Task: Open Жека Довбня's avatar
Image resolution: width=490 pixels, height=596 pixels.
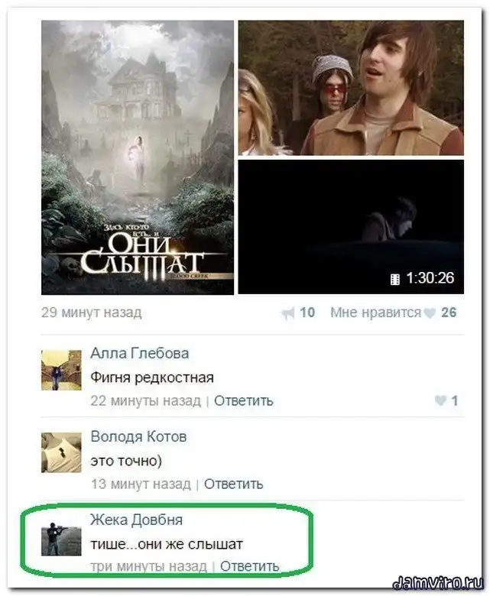Action: pyautogui.click(x=61, y=538)
